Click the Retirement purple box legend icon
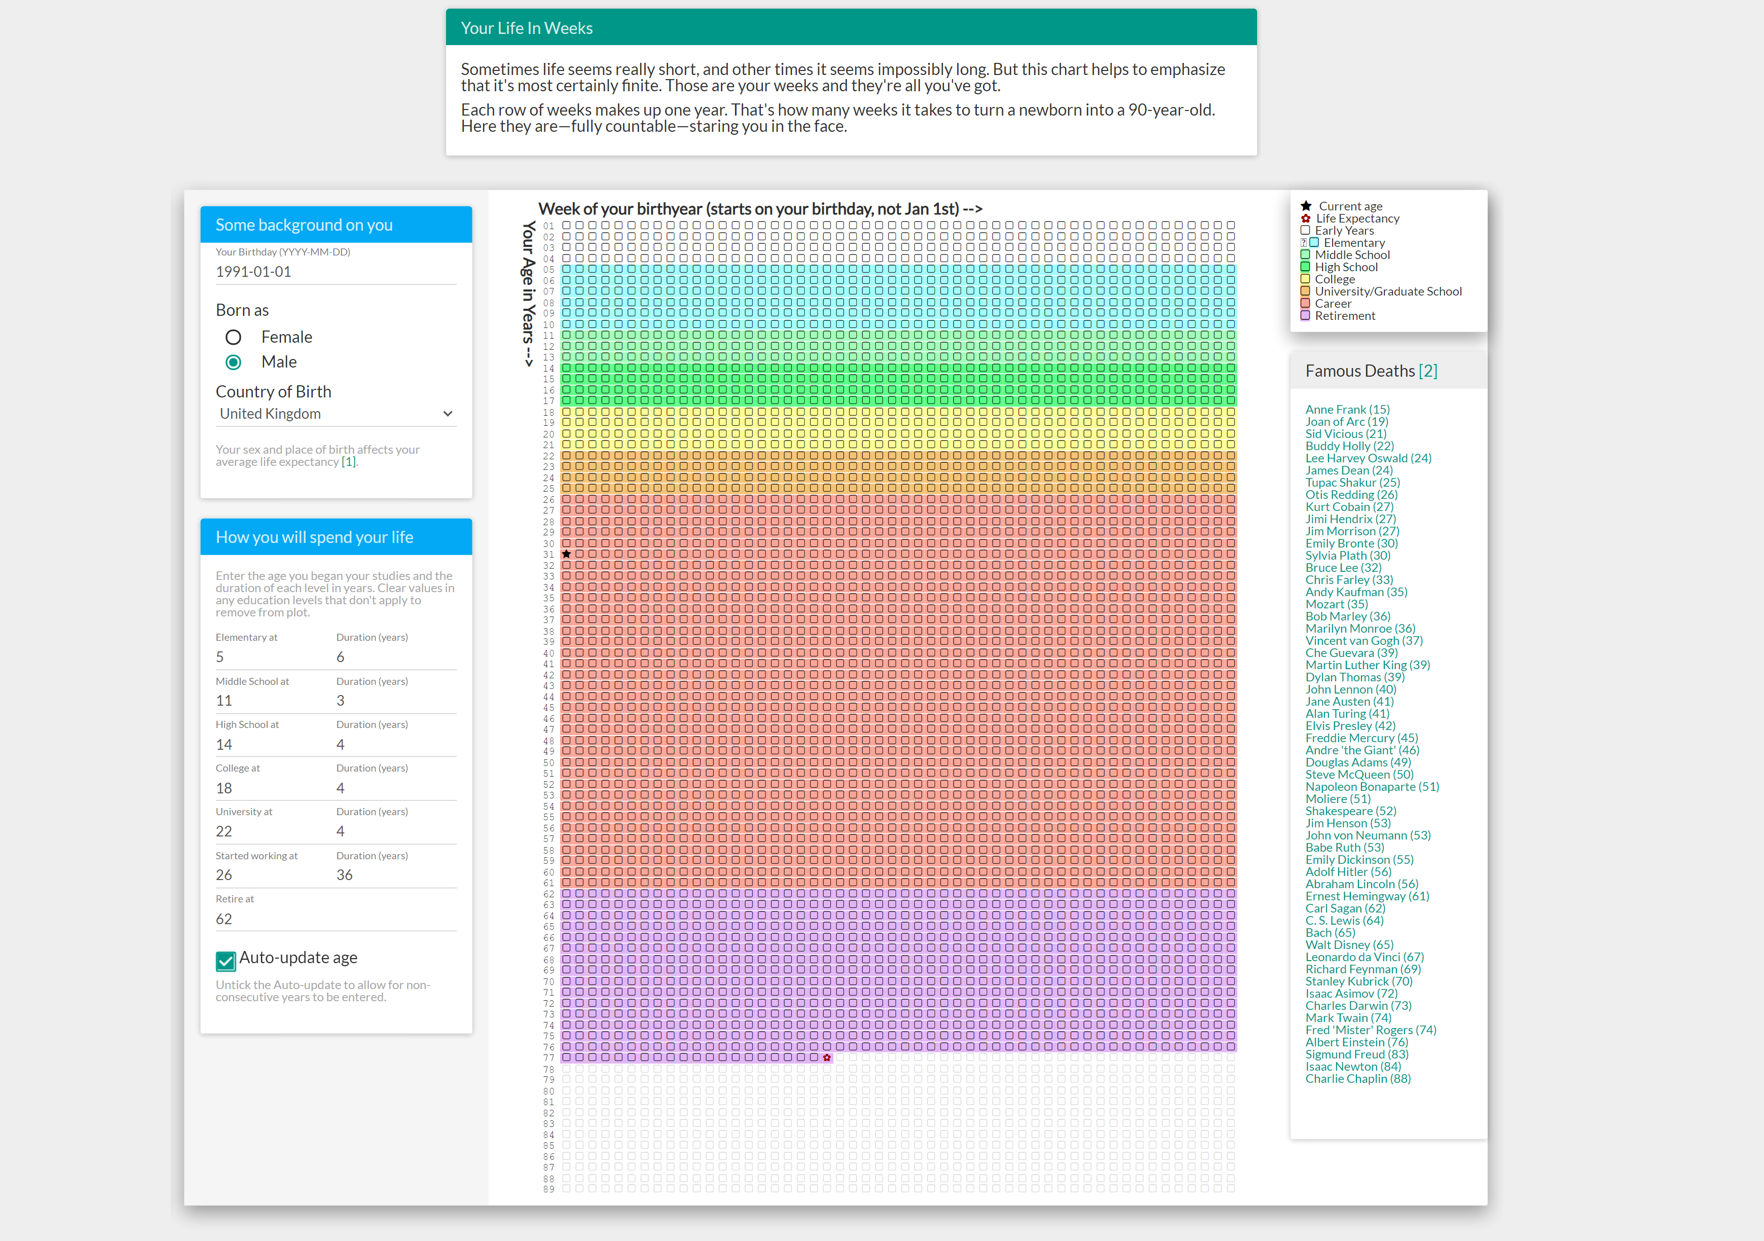Viewport: 1764px width, 1241px height. click(1305, 316)
